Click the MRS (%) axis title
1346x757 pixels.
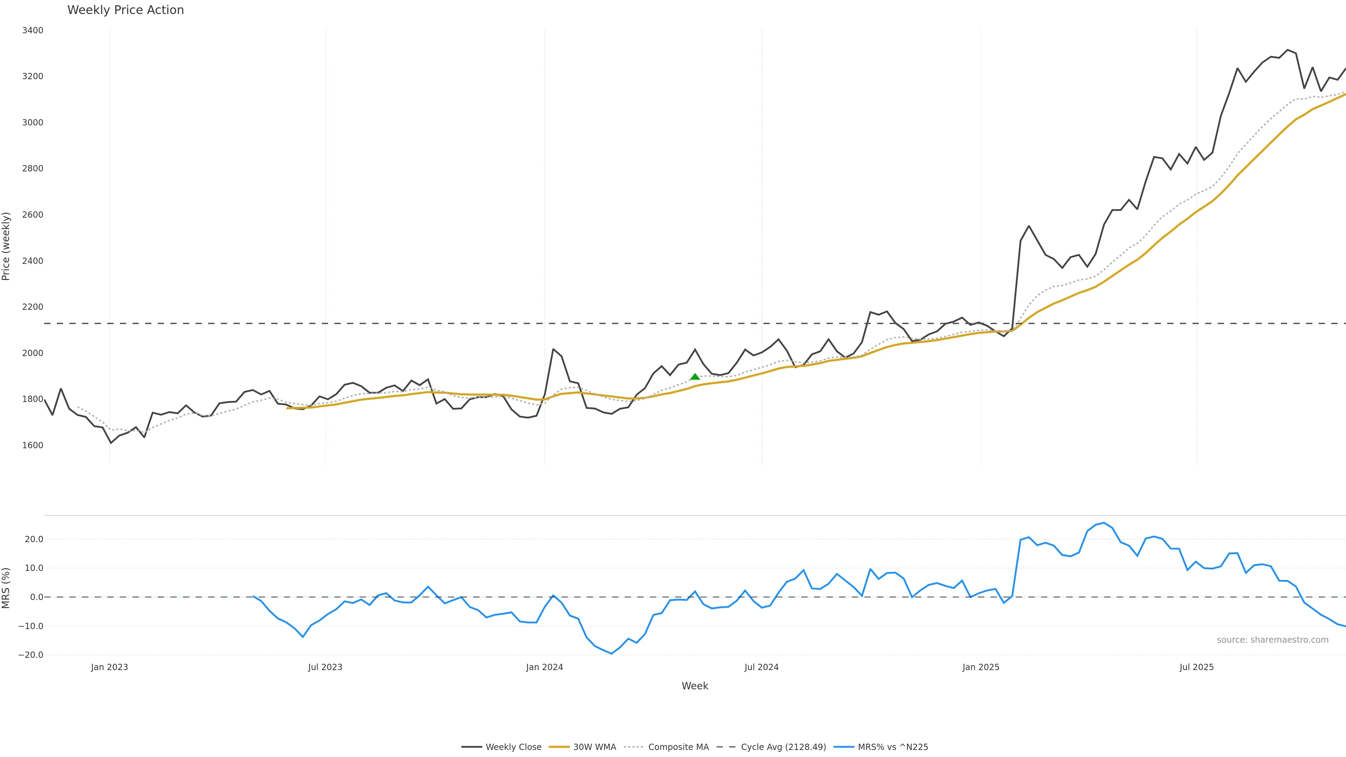[6, 588]
